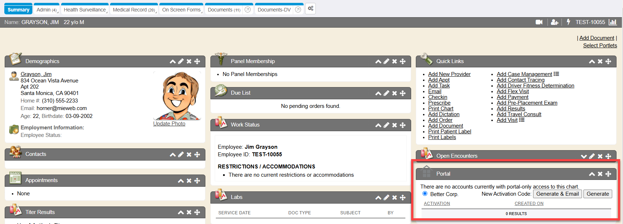This screenshot has width=623, height=224.
Task: Click the Generate & Email button
Action: [557, 194]
